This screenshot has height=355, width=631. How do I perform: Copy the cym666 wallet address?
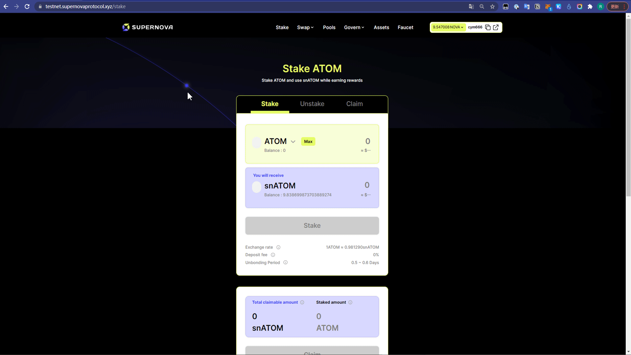coord(488,27)
